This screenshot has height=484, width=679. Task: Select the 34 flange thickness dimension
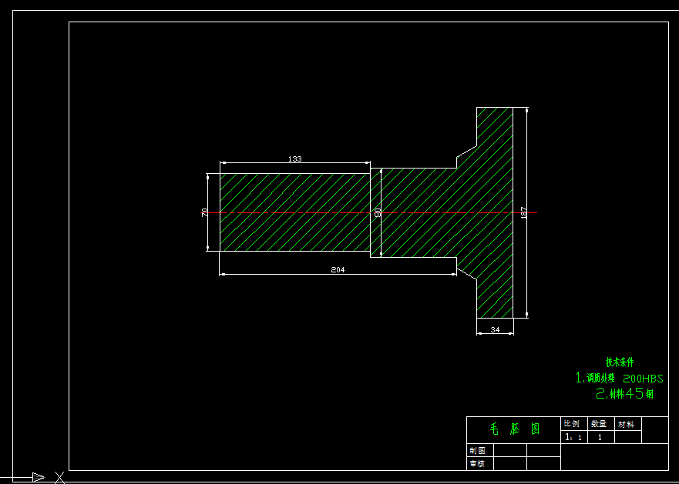pos(495,329)
